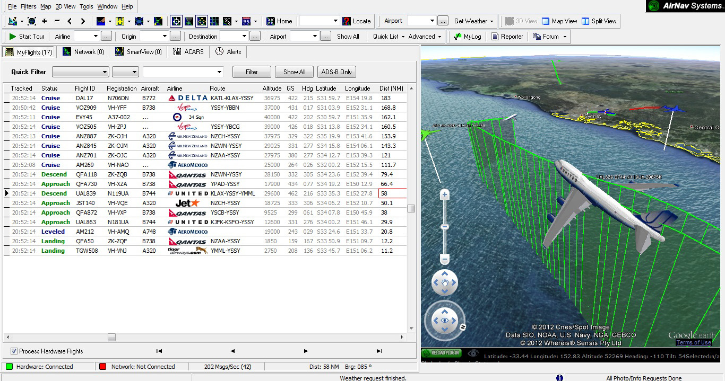This screenshot has width=725, height=381.
Task: Click the blue aircraft silhouette icon
Action: pyautogui.click(x=139, y=21)
